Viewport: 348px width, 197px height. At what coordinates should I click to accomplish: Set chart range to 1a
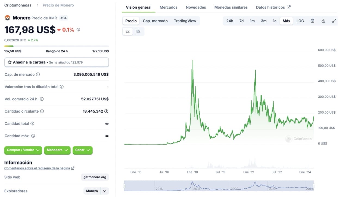point(275,21)
